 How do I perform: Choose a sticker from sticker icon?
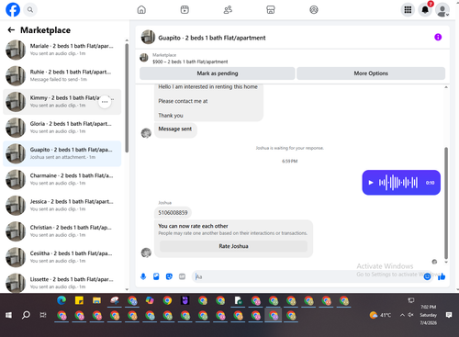click(x=169, y=276)
